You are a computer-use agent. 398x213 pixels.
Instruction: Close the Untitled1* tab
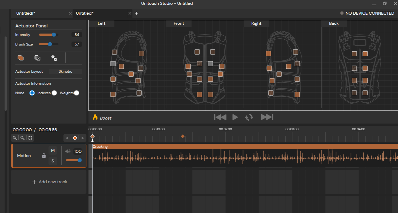[x=70, y=13]
